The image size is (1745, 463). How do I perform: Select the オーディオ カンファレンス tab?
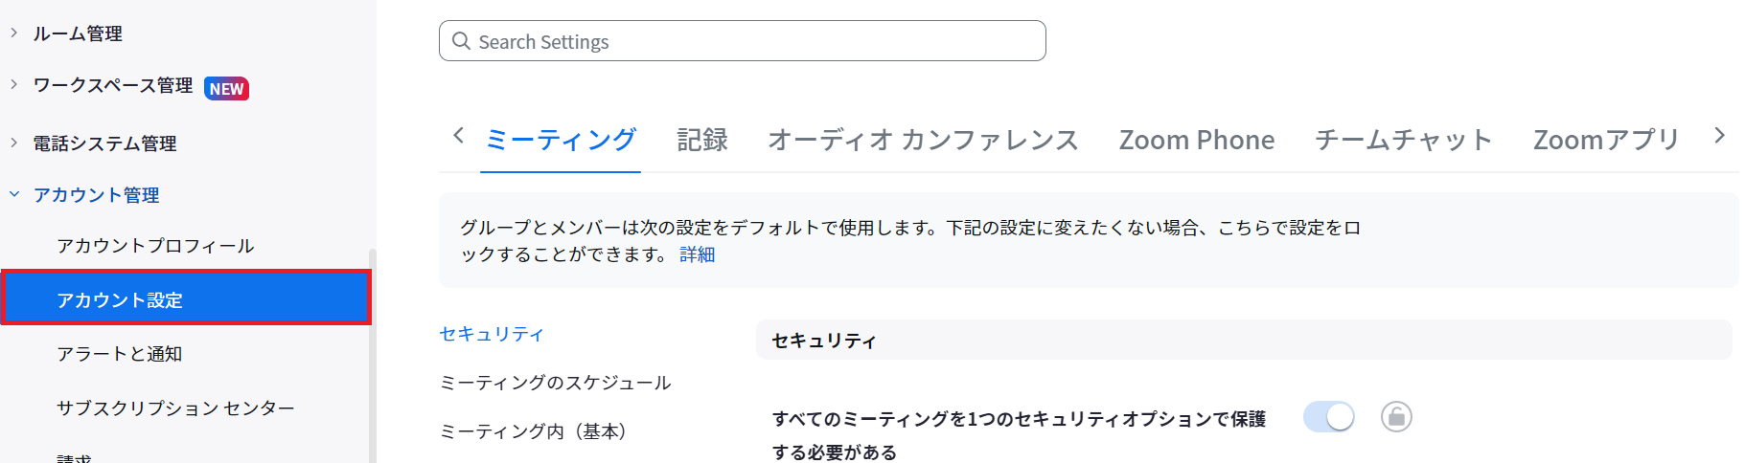[x=924, y=140]
